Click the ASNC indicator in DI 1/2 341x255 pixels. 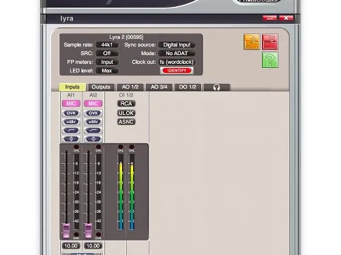(x=126, y=122)
